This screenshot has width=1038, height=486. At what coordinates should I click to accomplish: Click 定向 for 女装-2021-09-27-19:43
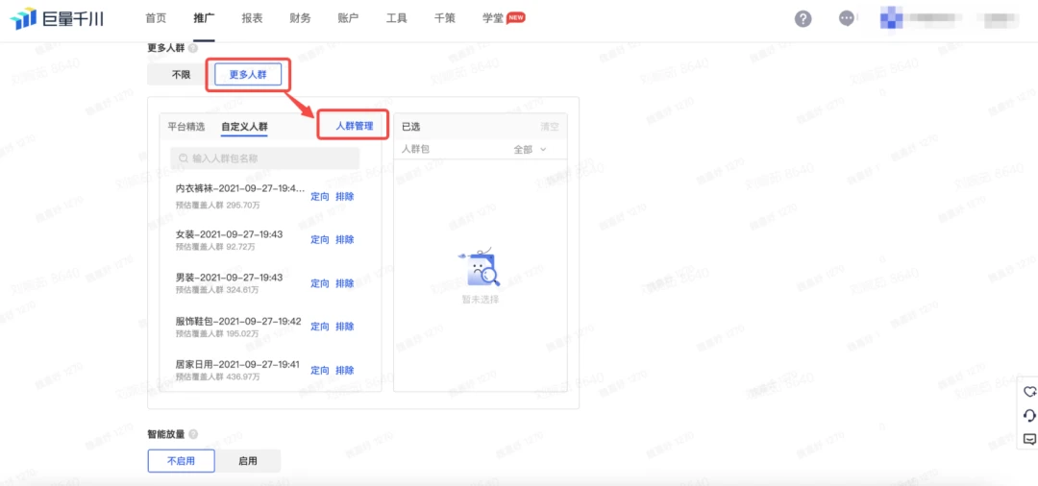[x=320, y=240]
